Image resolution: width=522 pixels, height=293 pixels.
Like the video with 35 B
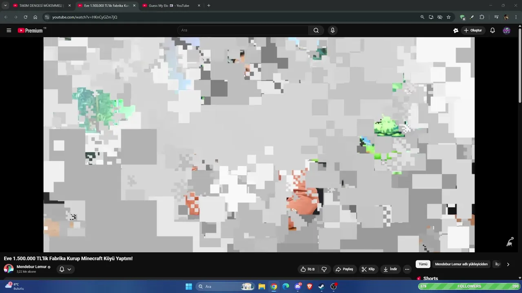307,269
